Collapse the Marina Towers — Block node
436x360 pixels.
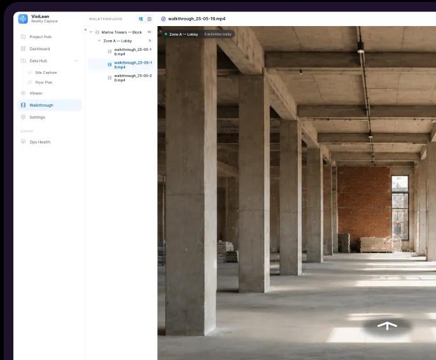91,32
